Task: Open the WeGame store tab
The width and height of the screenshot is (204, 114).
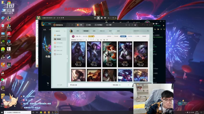Action: point(88,25)
